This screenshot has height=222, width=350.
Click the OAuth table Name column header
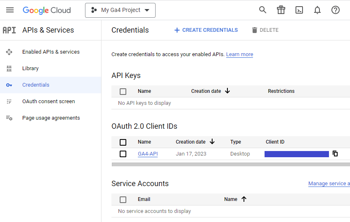click(x=144, y=142)
